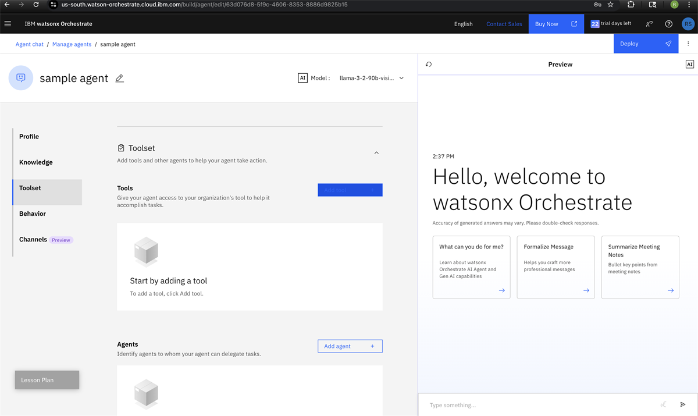Click the arrow on Formalize Message card
This screenshot has height=416, width=698.
tap(586, 290)
